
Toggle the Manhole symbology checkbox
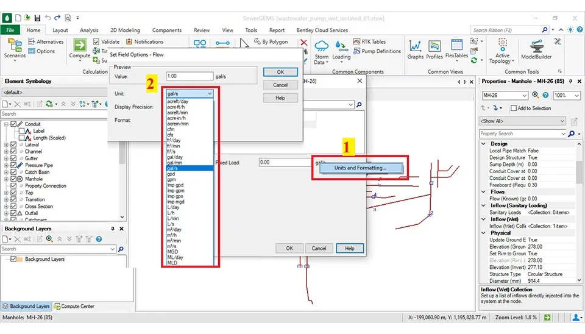(13, 179)
